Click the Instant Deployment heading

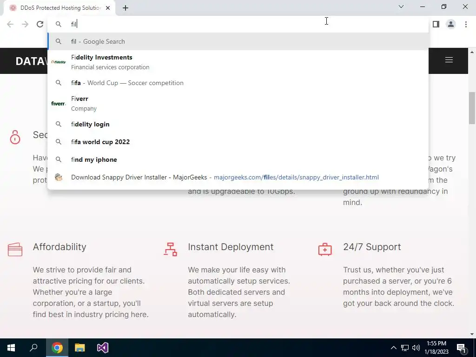[x=231, y=247]
